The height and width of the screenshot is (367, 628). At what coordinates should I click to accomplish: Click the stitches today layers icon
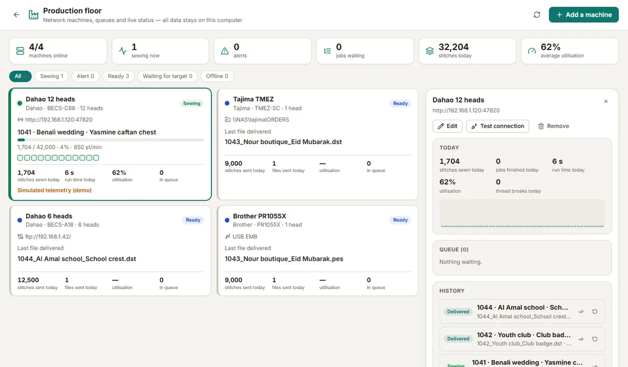(430, 51)
